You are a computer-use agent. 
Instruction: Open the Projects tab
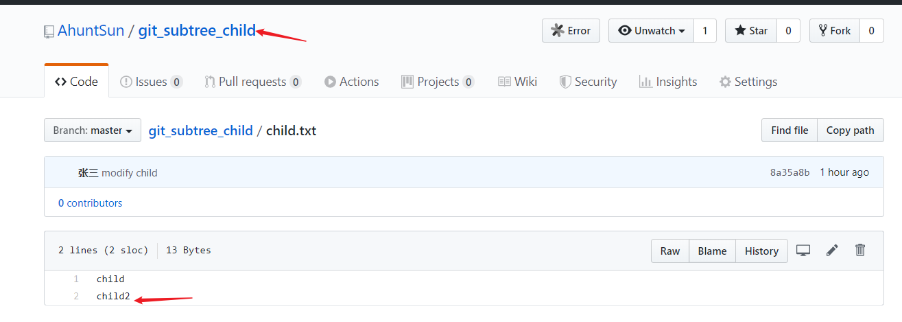pos(438,82)
